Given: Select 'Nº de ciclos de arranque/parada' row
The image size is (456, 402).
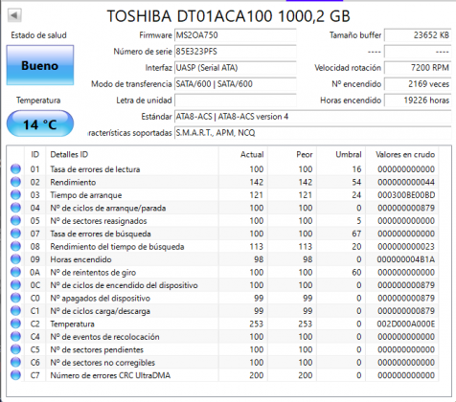Looking at the screenshot, I should click(x=223, y=208).
